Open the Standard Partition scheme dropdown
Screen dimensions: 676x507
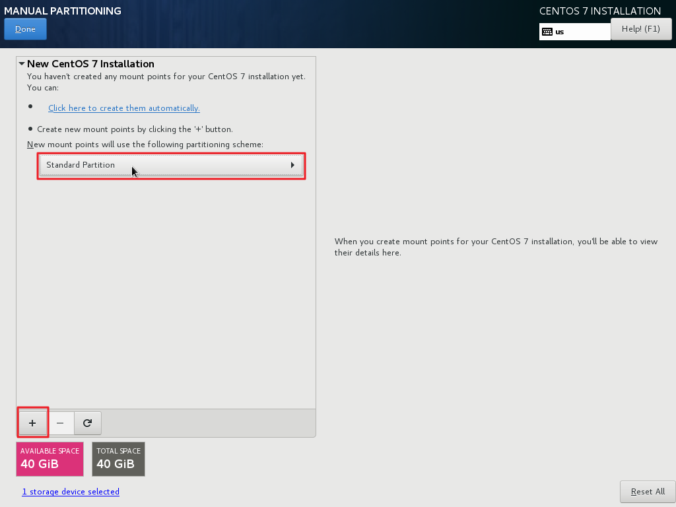[x=171, y=165]
